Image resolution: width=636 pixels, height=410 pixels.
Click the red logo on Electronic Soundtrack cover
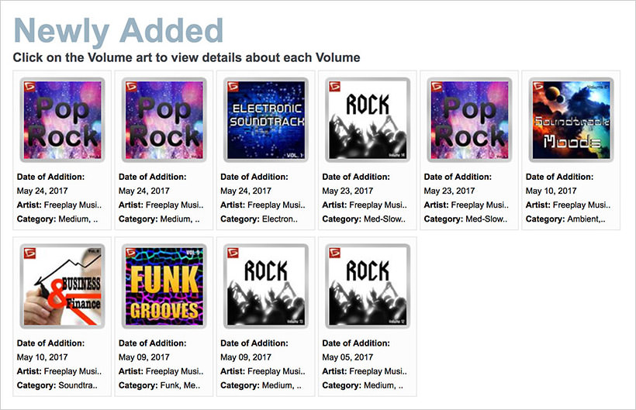[x=233, y=87]
